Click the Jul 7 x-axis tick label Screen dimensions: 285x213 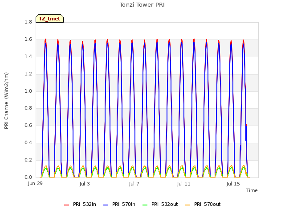134,184
